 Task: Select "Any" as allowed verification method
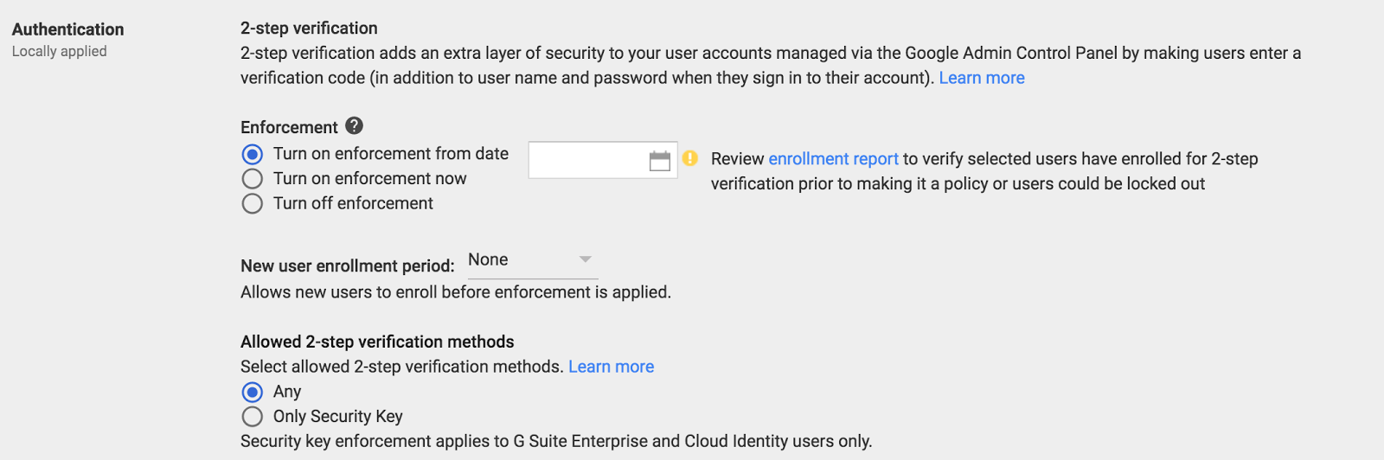pyautogui.click(x=253, y=393)
